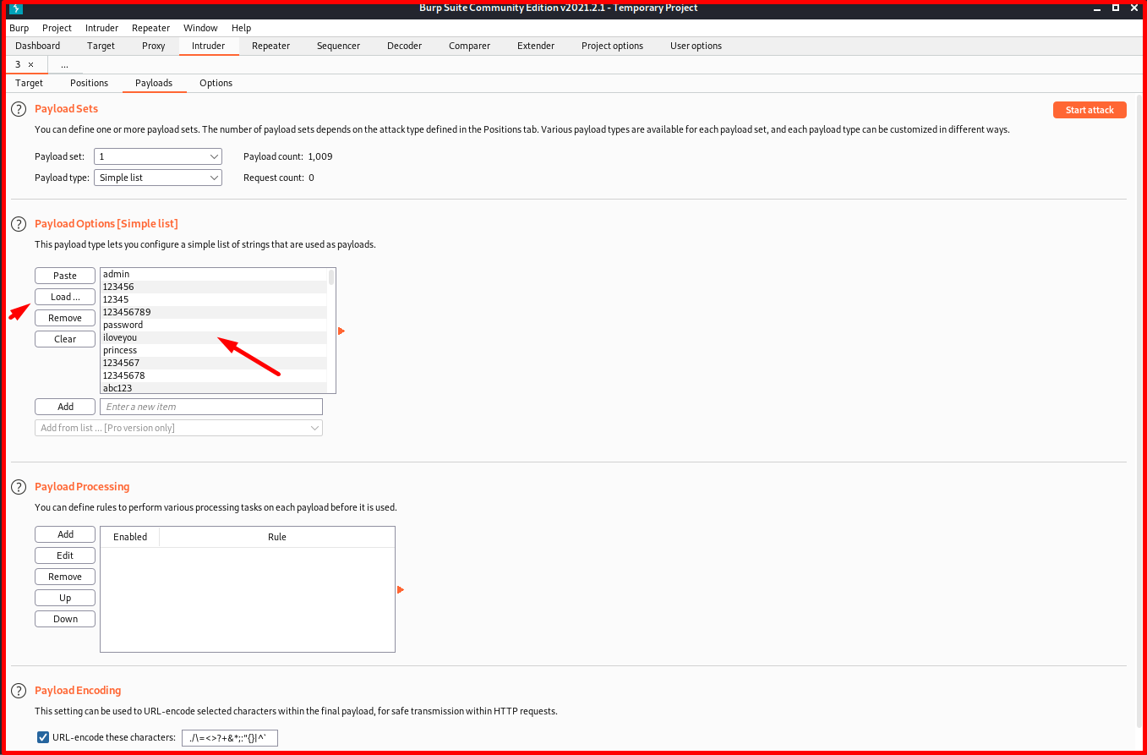Image resolution: width=1147 pixels, height=755 pixels.
Task: Select the Intruder tool tab
Action: pos(208,46)
